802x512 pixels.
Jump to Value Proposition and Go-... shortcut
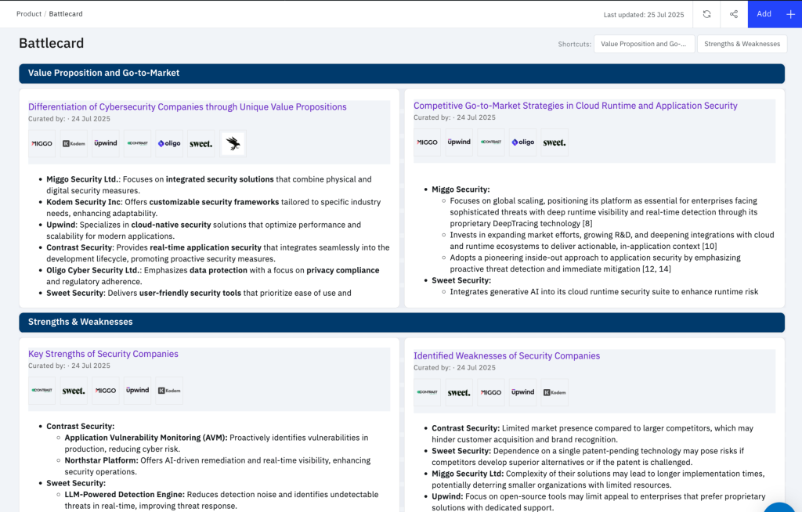(x=644, y=44)
